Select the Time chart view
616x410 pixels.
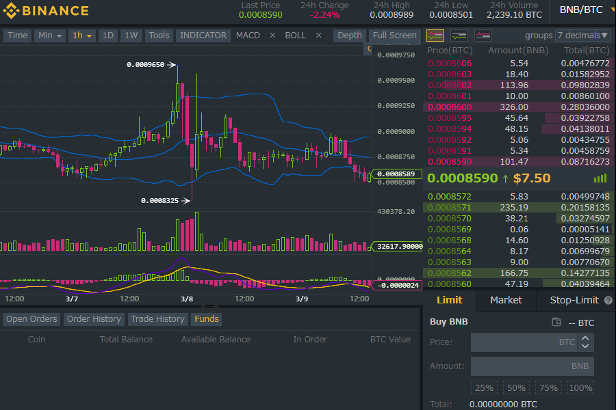pos(18,36)
